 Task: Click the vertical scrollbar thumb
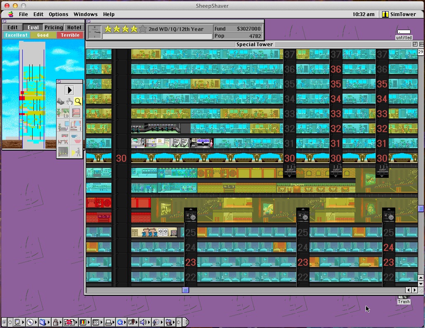pos(420,208)
